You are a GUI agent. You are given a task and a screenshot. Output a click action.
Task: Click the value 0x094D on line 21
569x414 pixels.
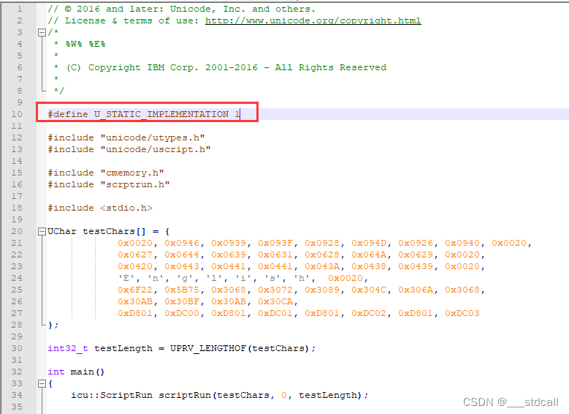pos(369,243)
